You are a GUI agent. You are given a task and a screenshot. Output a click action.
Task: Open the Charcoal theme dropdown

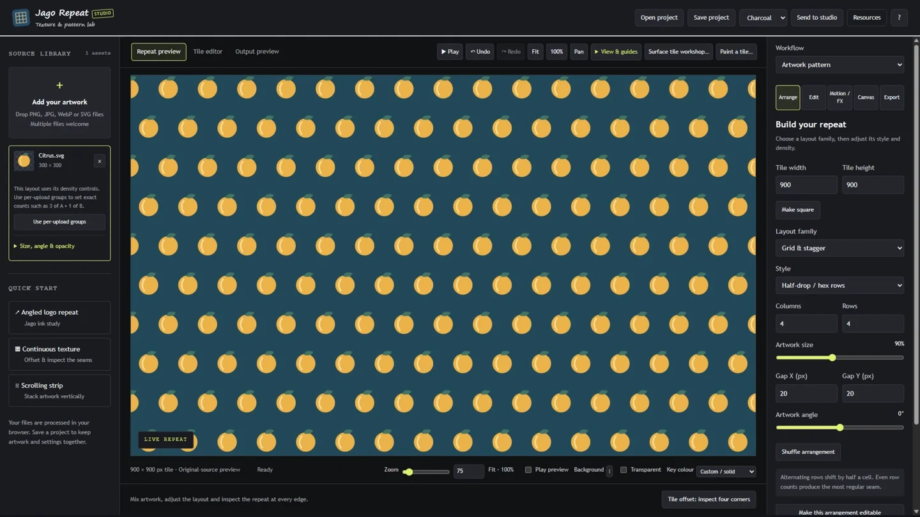[x=763, y=18]
